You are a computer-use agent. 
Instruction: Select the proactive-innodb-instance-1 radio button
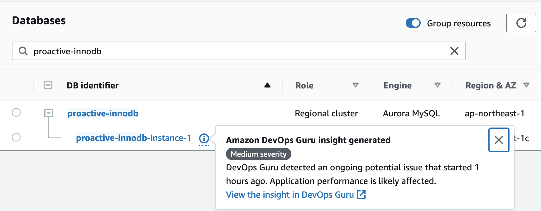click(16, 137)
